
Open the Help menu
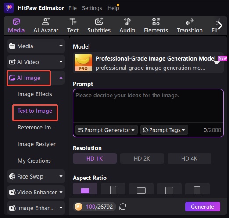click(113, 8)
